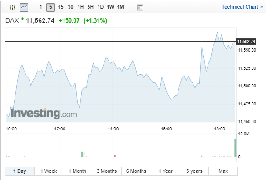The image size is (267, 181).
Task: Switch to the 1 Month range
Action: 78,171
